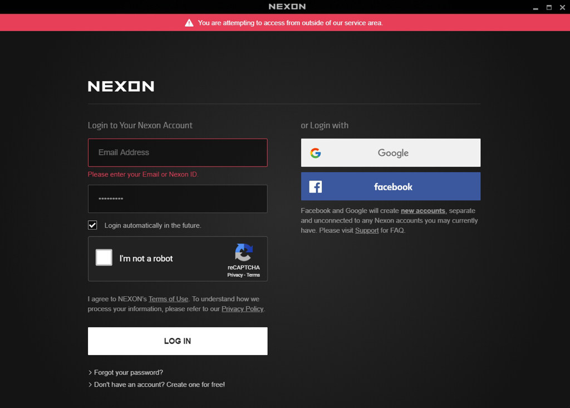Image resolution: width=570 pixels, height=408 pixels.
Task: Open the new accounts link
Action: point(423,210)
